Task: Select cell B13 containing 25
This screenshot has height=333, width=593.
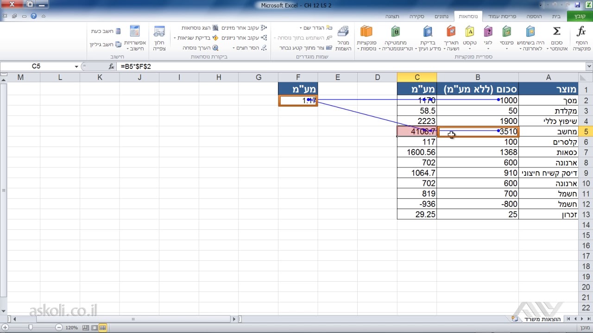Action: coord(478,215)
